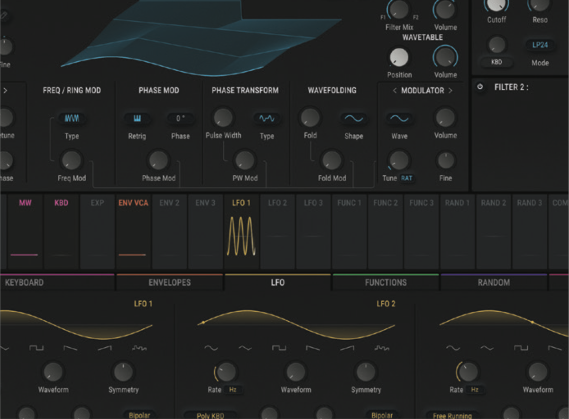Open the Poly KBD dropdown below LFO 2
Screen dimensions: 569x419
pos(210,416)
